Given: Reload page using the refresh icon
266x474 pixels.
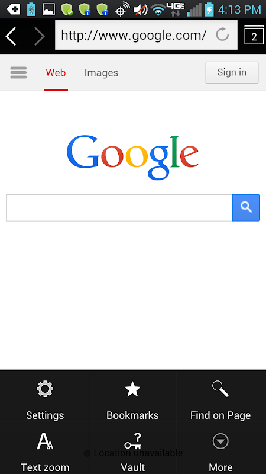Looking at the screenshot, I should pos(222,35).
